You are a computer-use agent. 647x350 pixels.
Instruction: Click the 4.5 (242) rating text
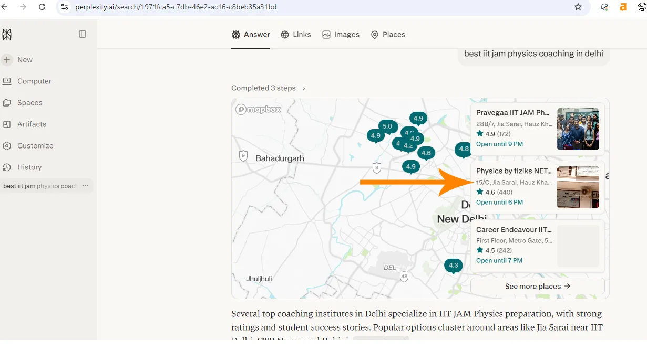coord(494,250)
